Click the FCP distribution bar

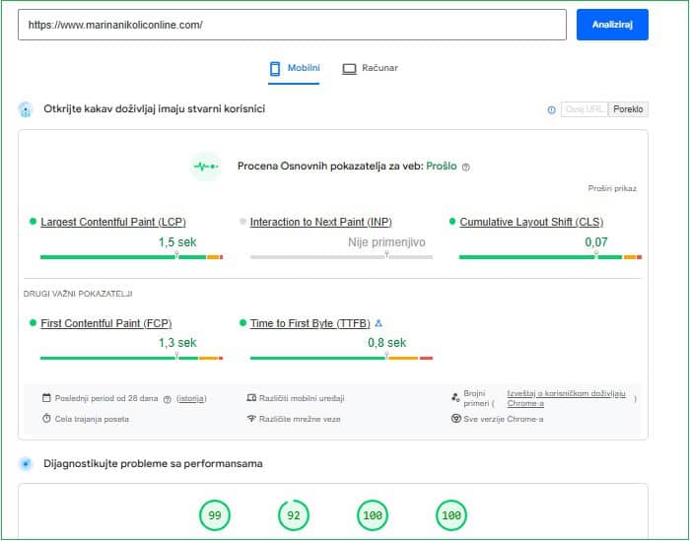click(131, 358)
